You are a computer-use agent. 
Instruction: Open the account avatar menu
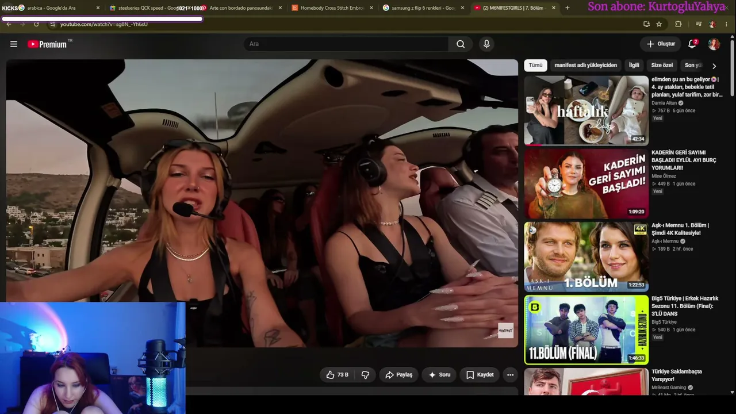pyautogui.click(x=714, y=44)
